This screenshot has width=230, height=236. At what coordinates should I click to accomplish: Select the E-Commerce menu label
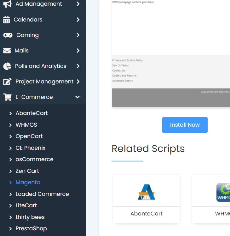pyautogui.click(x=34, y=97)
